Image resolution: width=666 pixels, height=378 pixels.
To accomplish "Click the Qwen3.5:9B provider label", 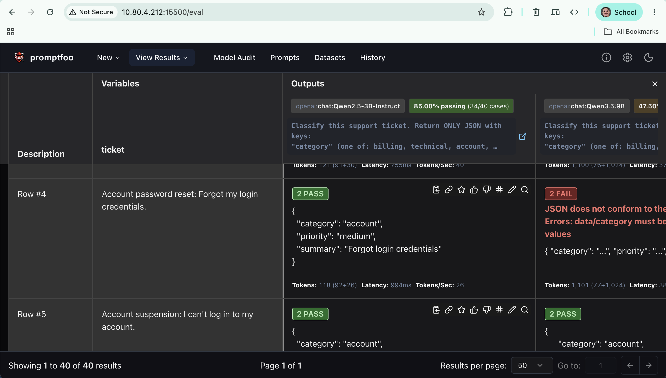I will point(587,106).
